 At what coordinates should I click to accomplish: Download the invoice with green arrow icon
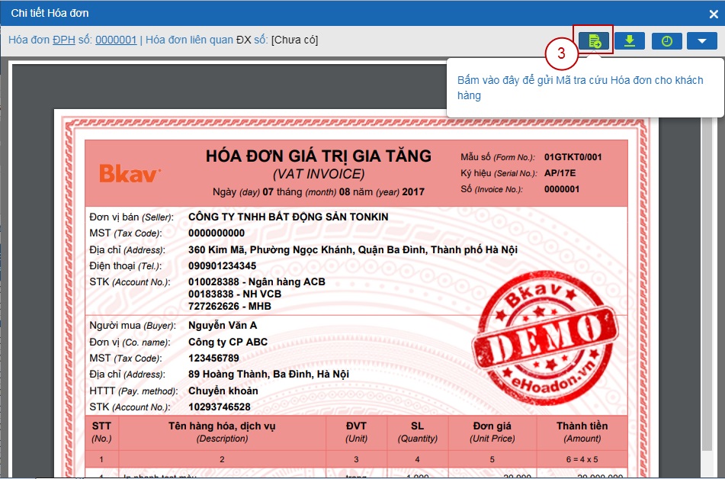[x=629, y=40]
